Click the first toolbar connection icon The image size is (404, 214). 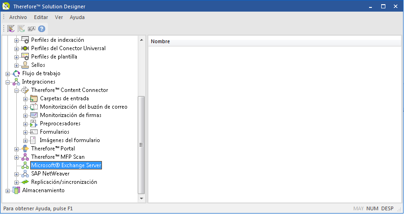[x=11, y=28]
